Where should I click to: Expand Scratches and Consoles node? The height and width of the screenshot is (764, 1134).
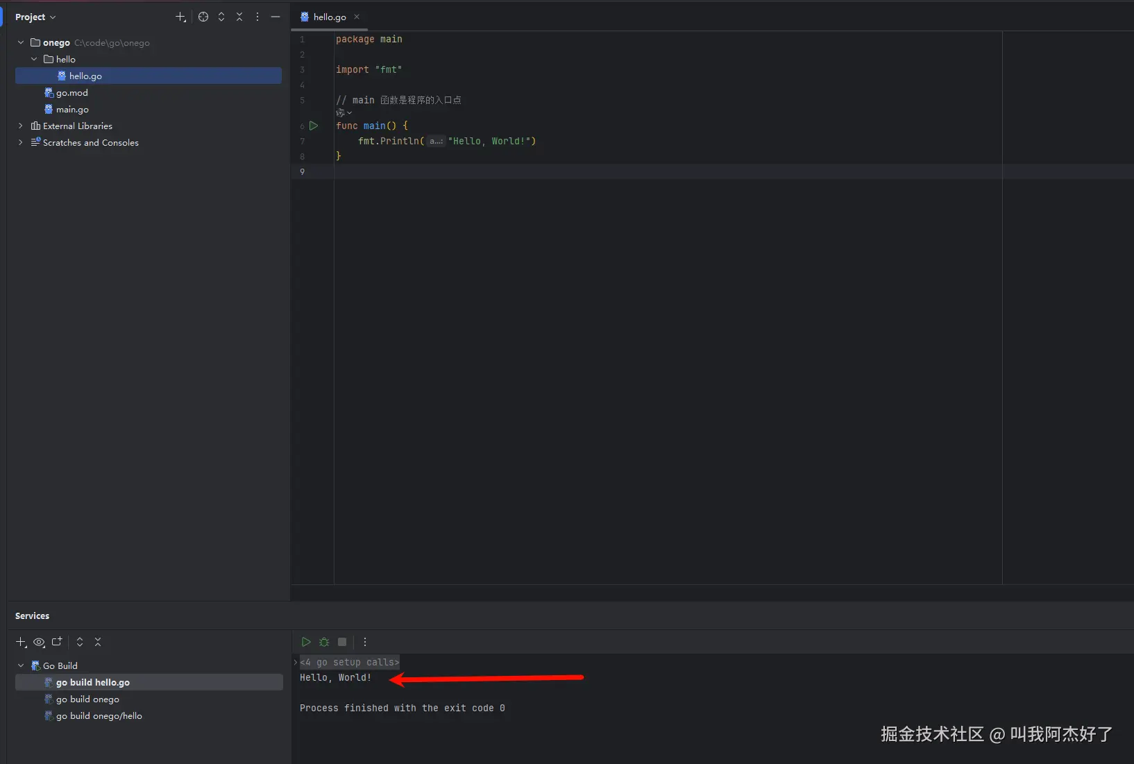(x=21, y=142)
